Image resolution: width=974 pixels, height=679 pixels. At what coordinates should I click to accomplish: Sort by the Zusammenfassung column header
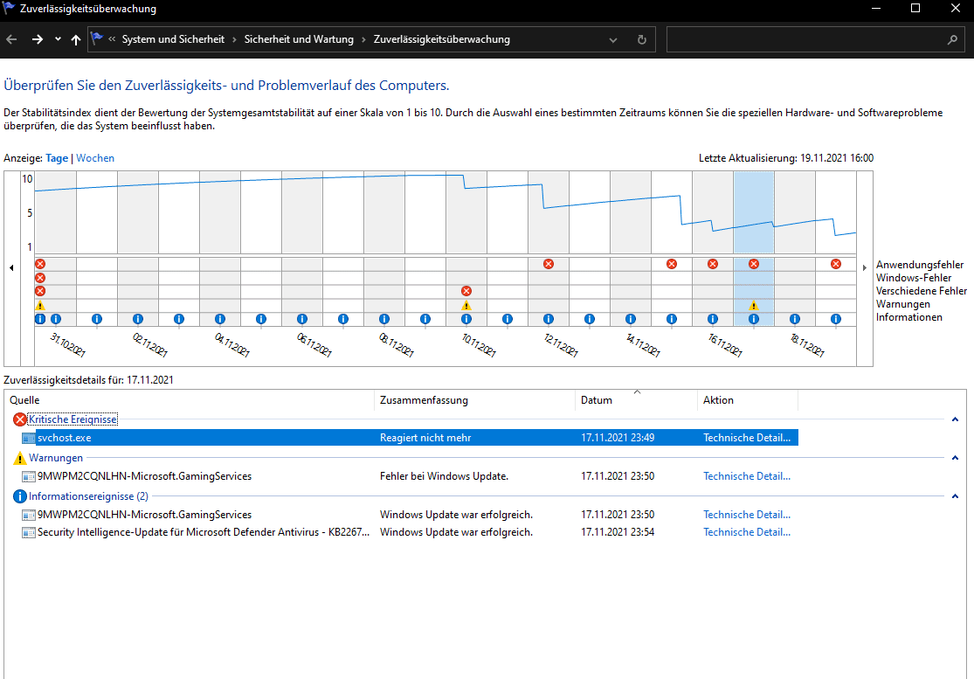click(x=424, y=400)
